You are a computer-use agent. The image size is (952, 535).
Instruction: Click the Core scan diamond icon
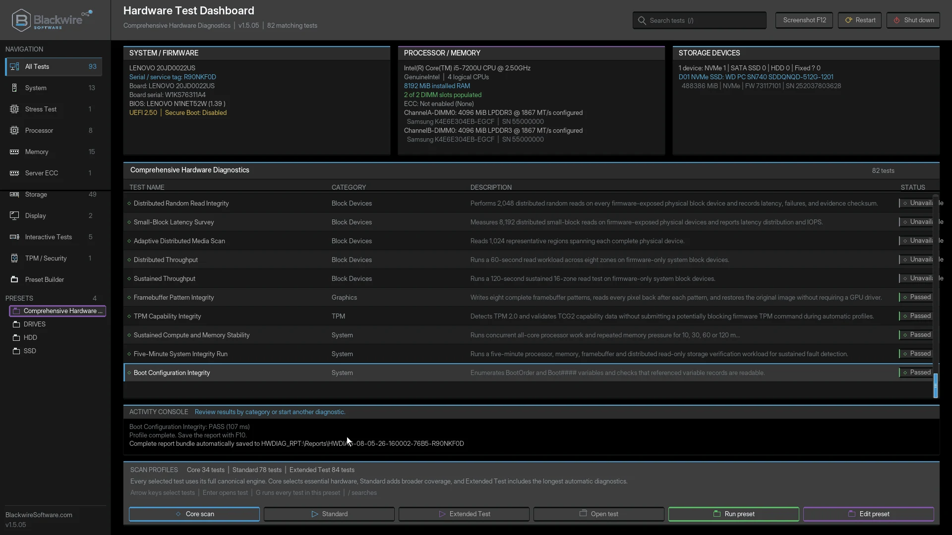pyautogui.click(x=178, y=514)
